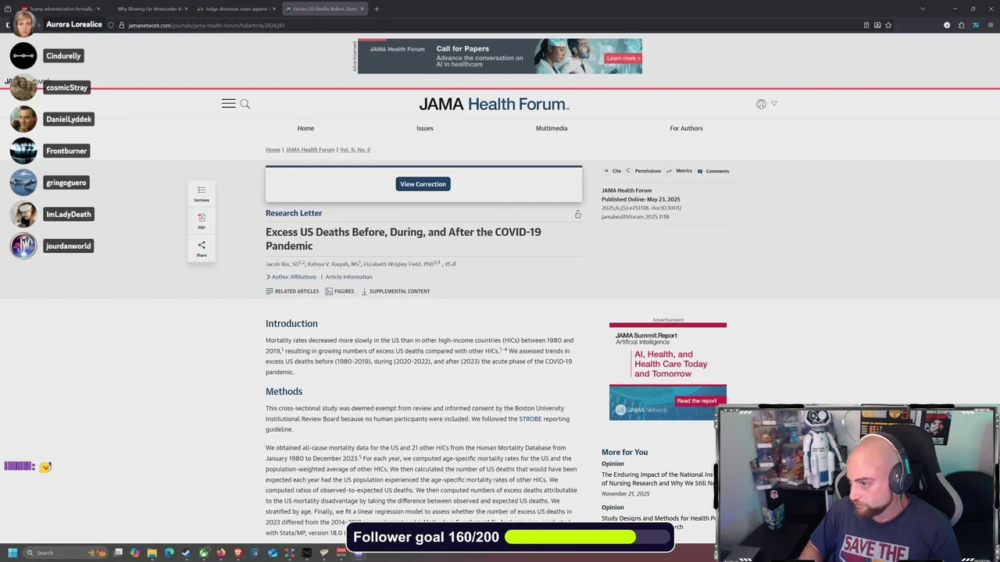1000x562 pixels.
Task: Expand Author Affiliations
Action: pyautogui.click(x=291, y=277)
